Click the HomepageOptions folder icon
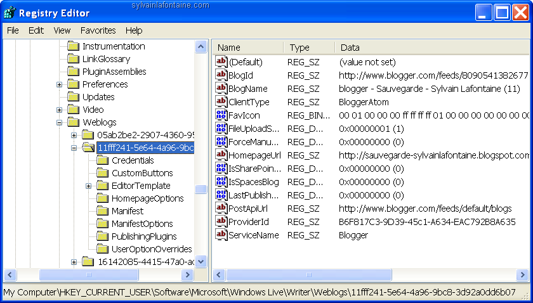533x303 pixels. pyautogui.click(x=102, y=198)
